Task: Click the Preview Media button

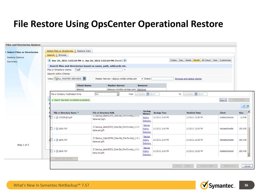Action: click(x=207, y=166)
